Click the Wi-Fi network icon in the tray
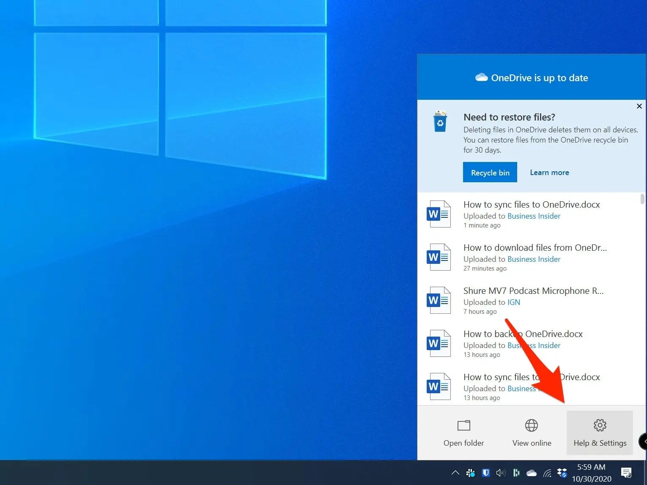 coord(547,473)
